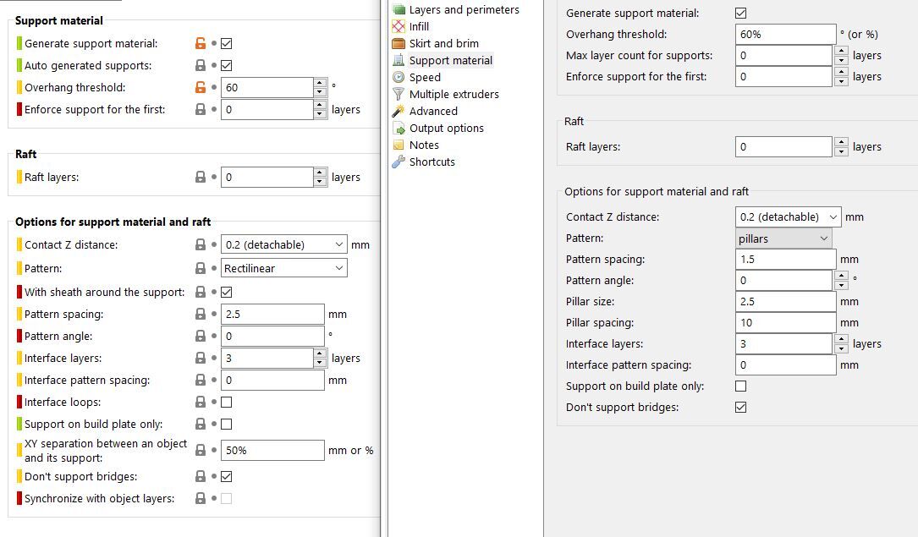Screen dimensions: 918x537
Task: Click the orange unlocked lock beside Overhang threshold
Action: pyautogui.click(x=201, y=87)
